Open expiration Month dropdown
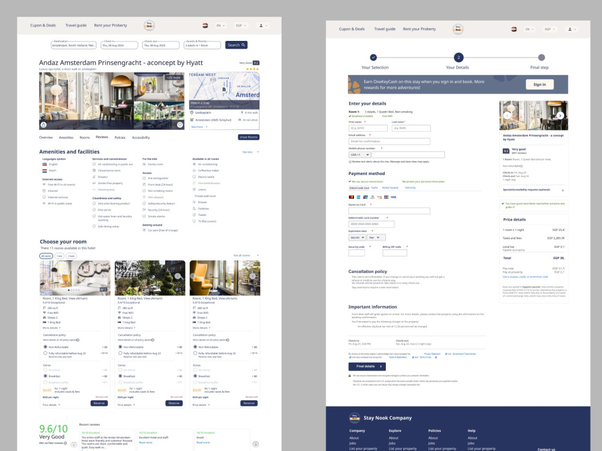 pos(356,238)
